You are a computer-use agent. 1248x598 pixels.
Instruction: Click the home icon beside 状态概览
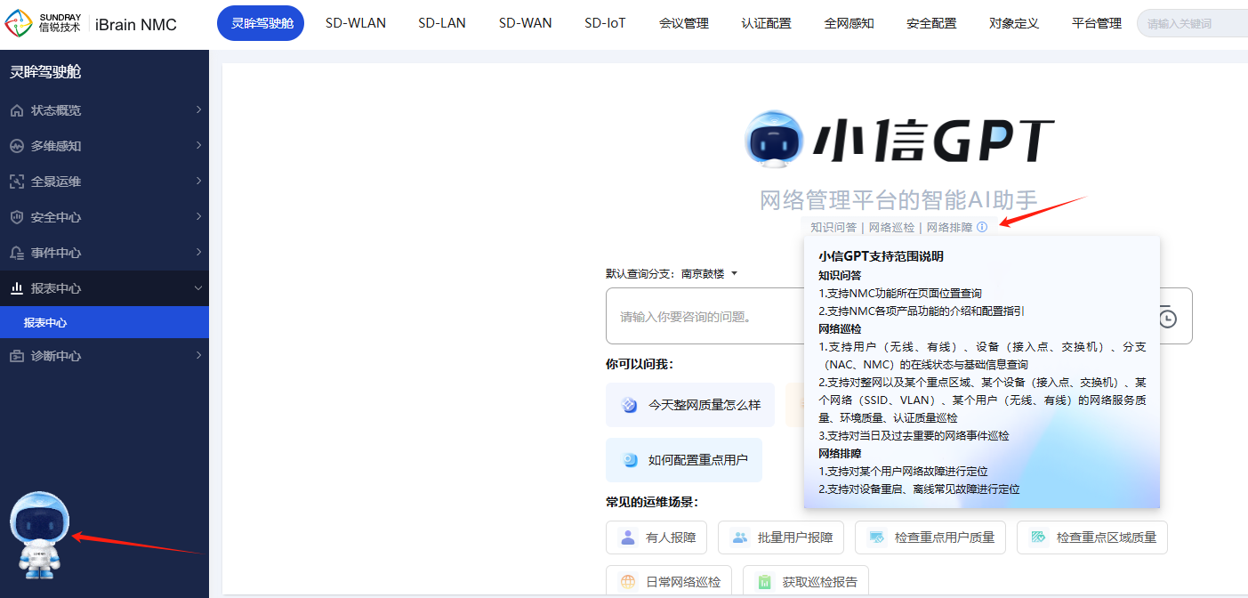pyautogui.click(x=17, y=110)
